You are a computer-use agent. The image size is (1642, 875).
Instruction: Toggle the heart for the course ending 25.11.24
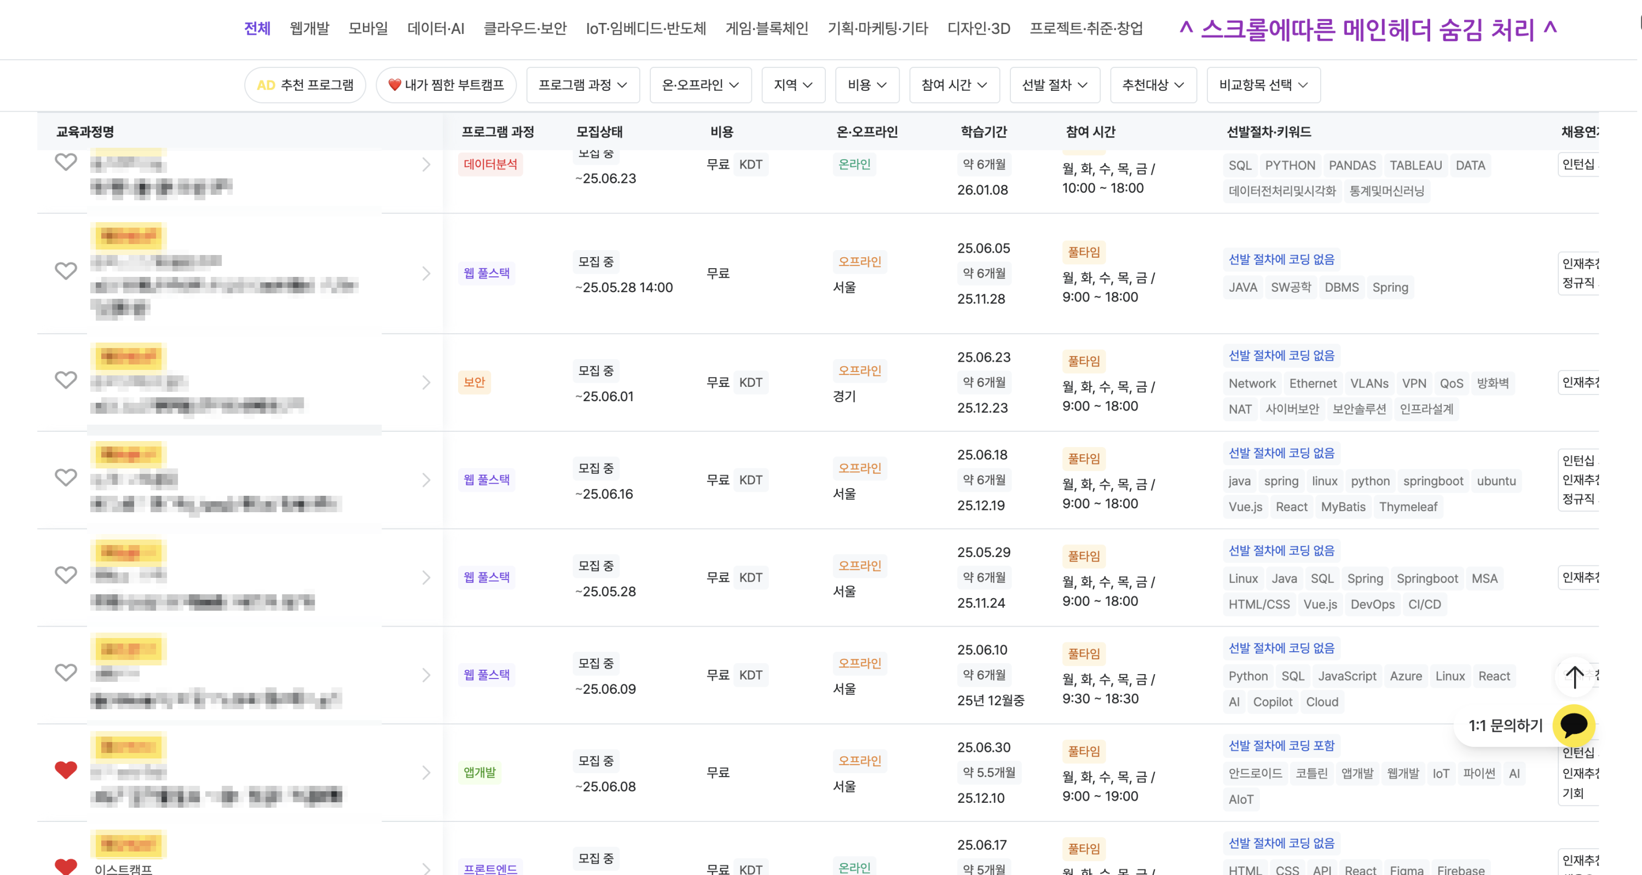coord(66,575)
